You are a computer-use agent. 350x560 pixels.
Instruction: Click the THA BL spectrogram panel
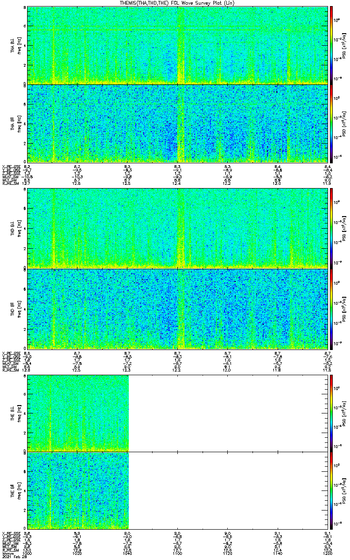tap(177, 45)
